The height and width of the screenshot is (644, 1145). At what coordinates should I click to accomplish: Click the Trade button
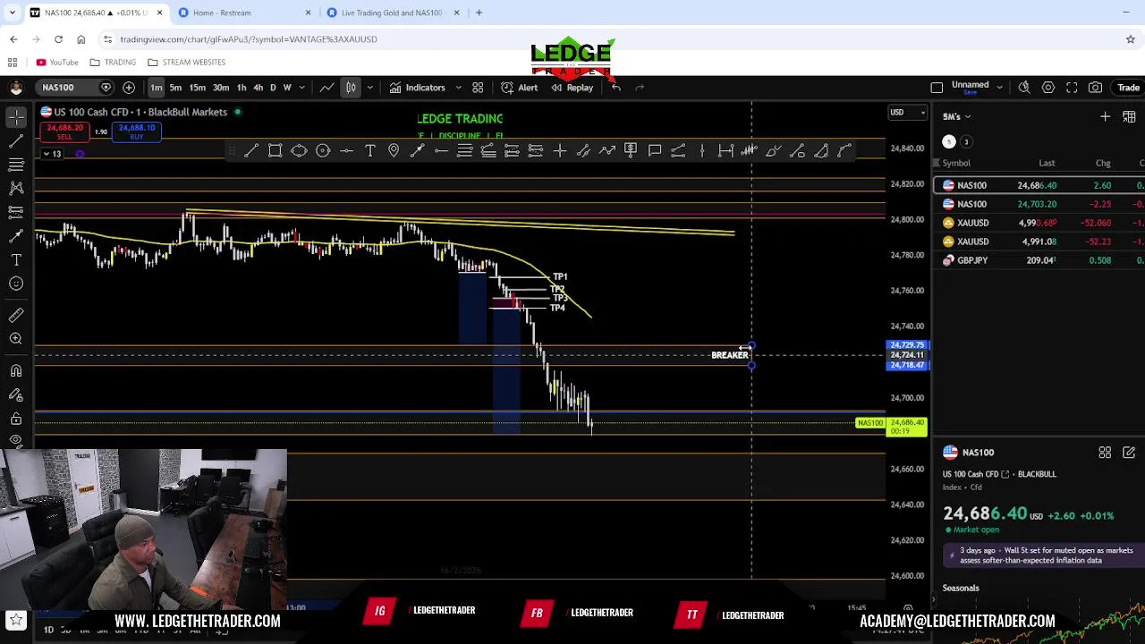point(1128,88)
